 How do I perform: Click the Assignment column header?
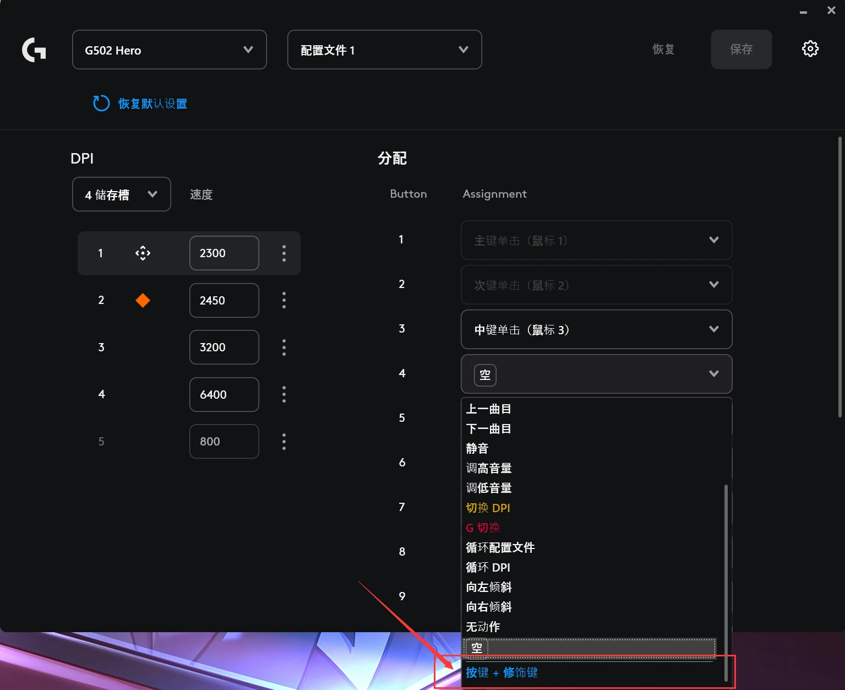[494, 194]
